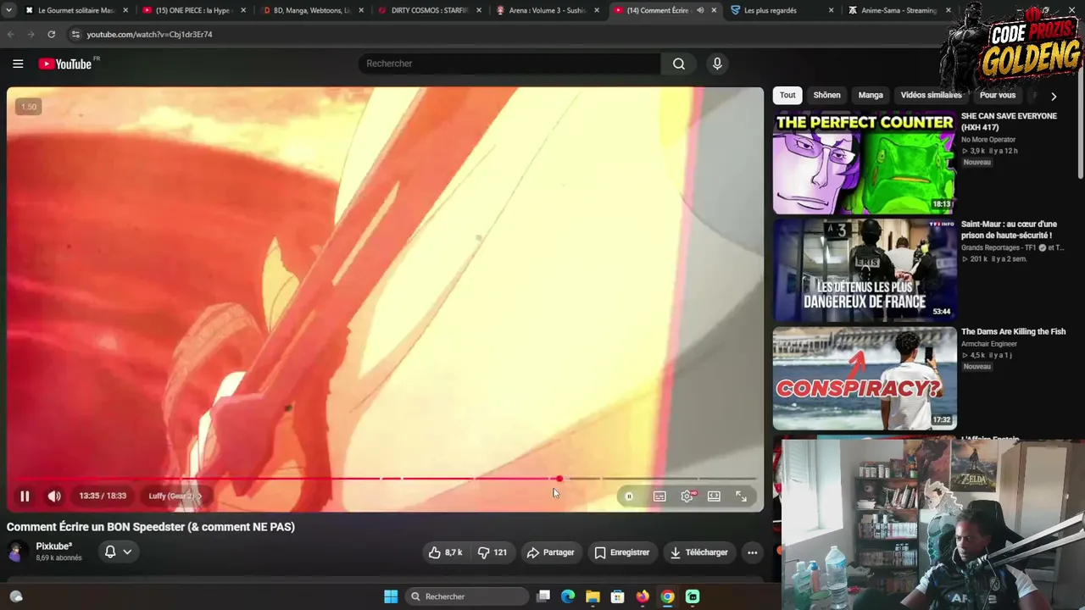This screenshot has width=1085, height=610.
Task: Visit the Armchair Engineer channel
Action: tap(988, 344)
